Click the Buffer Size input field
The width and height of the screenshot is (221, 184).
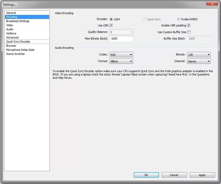(199, 38)
